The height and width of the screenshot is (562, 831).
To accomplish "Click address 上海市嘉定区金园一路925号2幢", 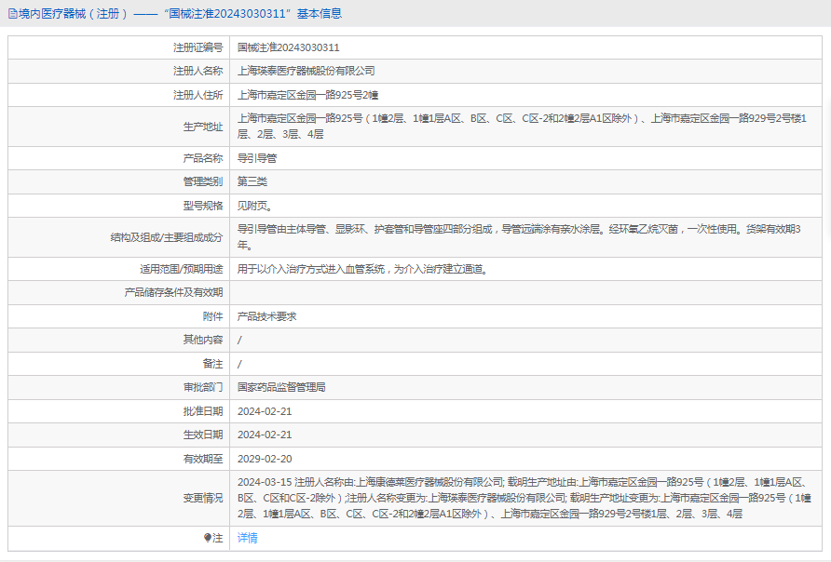I will pos(308,95).
